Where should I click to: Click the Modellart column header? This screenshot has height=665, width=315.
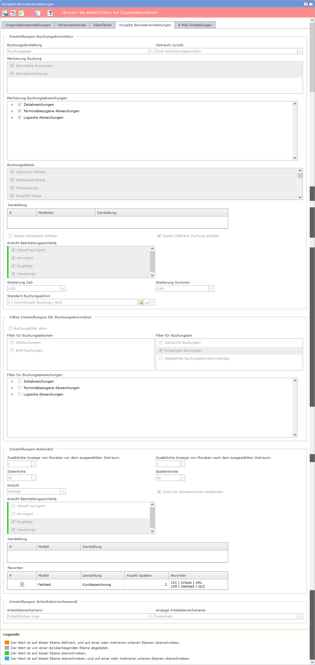click(66, 213)
